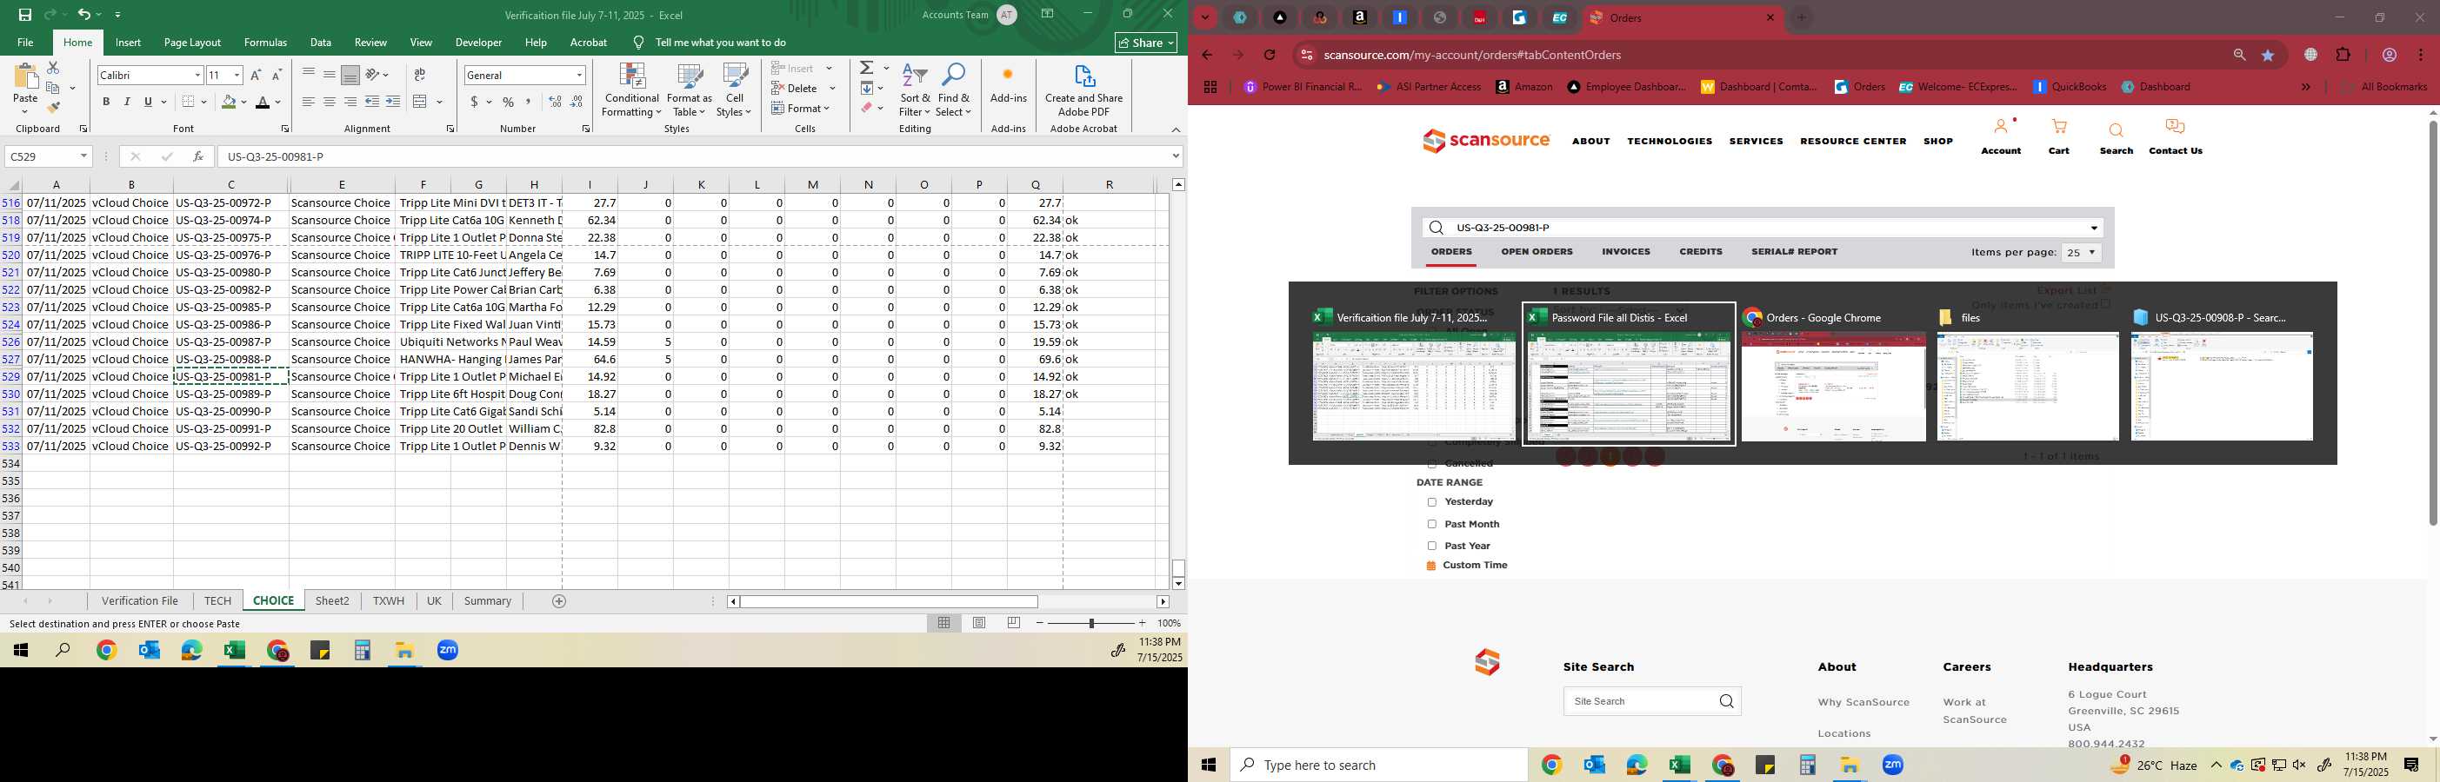Select Password File all Distis window thumbnail
The image size is (2440, 782).
coord(1628,374)
